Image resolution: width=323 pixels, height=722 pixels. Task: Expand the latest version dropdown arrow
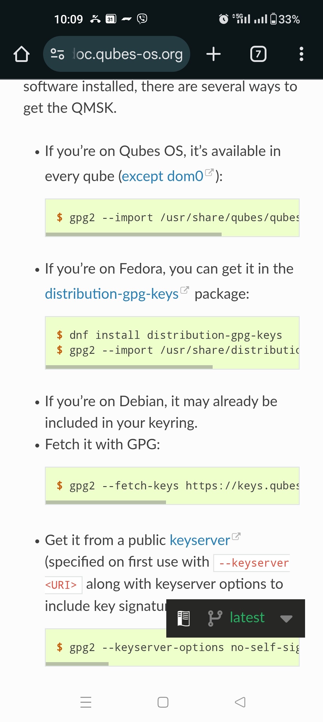(x=286, y=619)
